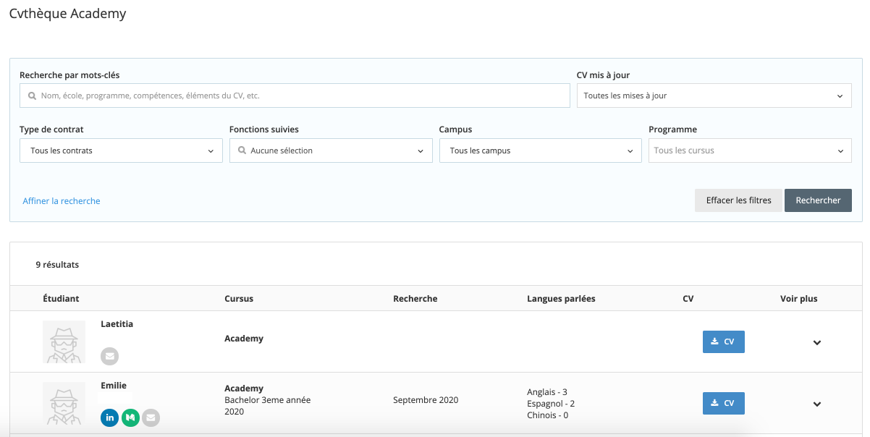The image size is (870, 437).
Task: Click Emilie's grey email icon
Action: pyautogui.click(x=151, y=417)
